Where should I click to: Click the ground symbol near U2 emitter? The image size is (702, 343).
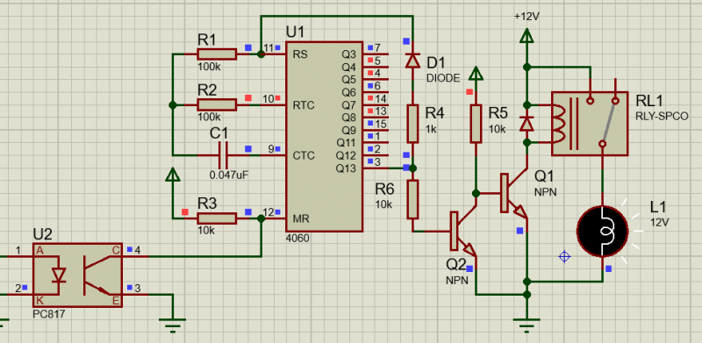pyautogui.click(x=172, y=325)
